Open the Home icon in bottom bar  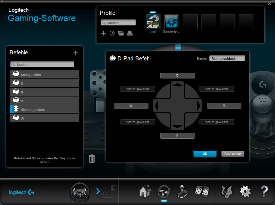(x=145, y=191)
